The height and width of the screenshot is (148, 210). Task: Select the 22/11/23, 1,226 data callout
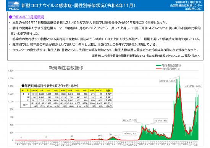tap(193, 86)
